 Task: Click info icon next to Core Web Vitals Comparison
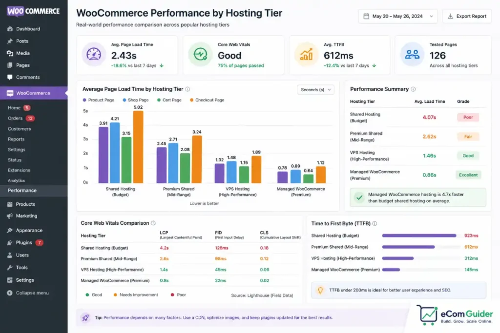[153, 223]
